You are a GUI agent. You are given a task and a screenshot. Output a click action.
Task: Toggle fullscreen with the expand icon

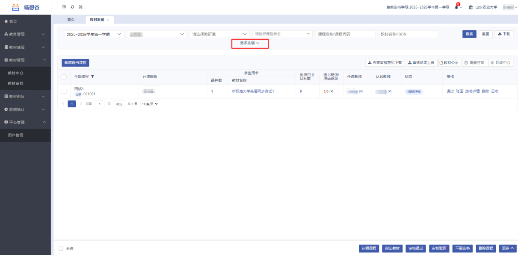tap(80, 7)
